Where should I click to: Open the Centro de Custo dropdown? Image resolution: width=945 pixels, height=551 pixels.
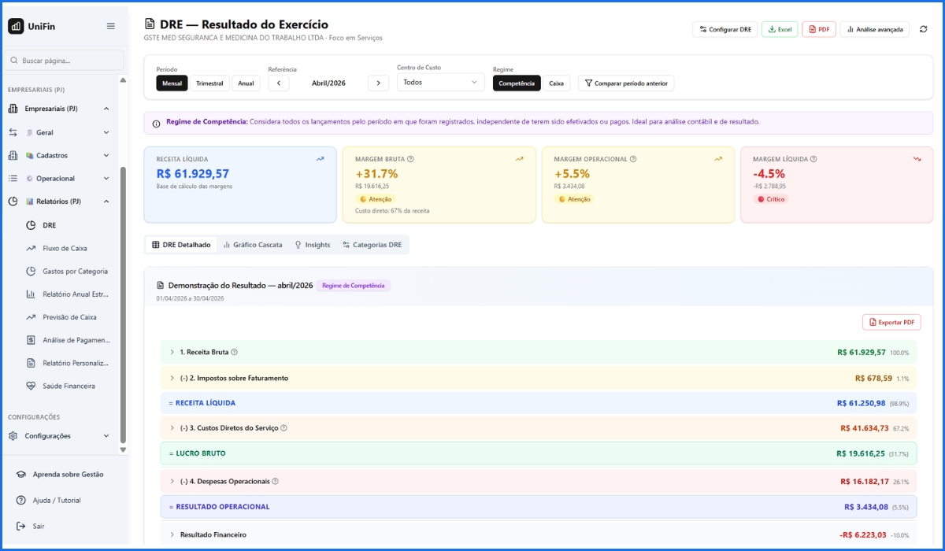pos(440,82)
